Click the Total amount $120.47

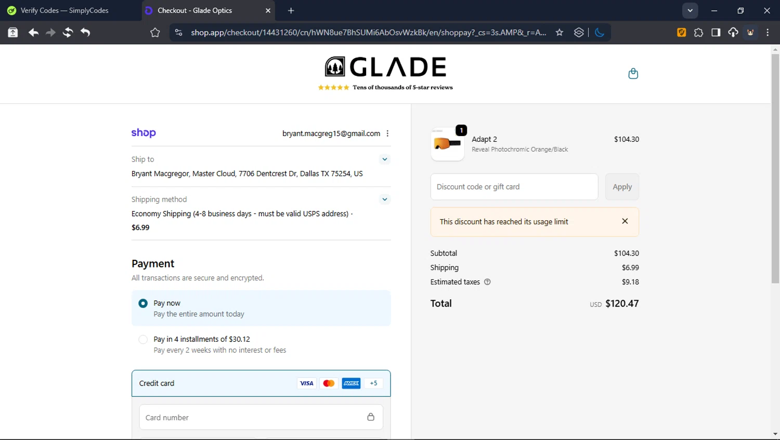point(622,303)
